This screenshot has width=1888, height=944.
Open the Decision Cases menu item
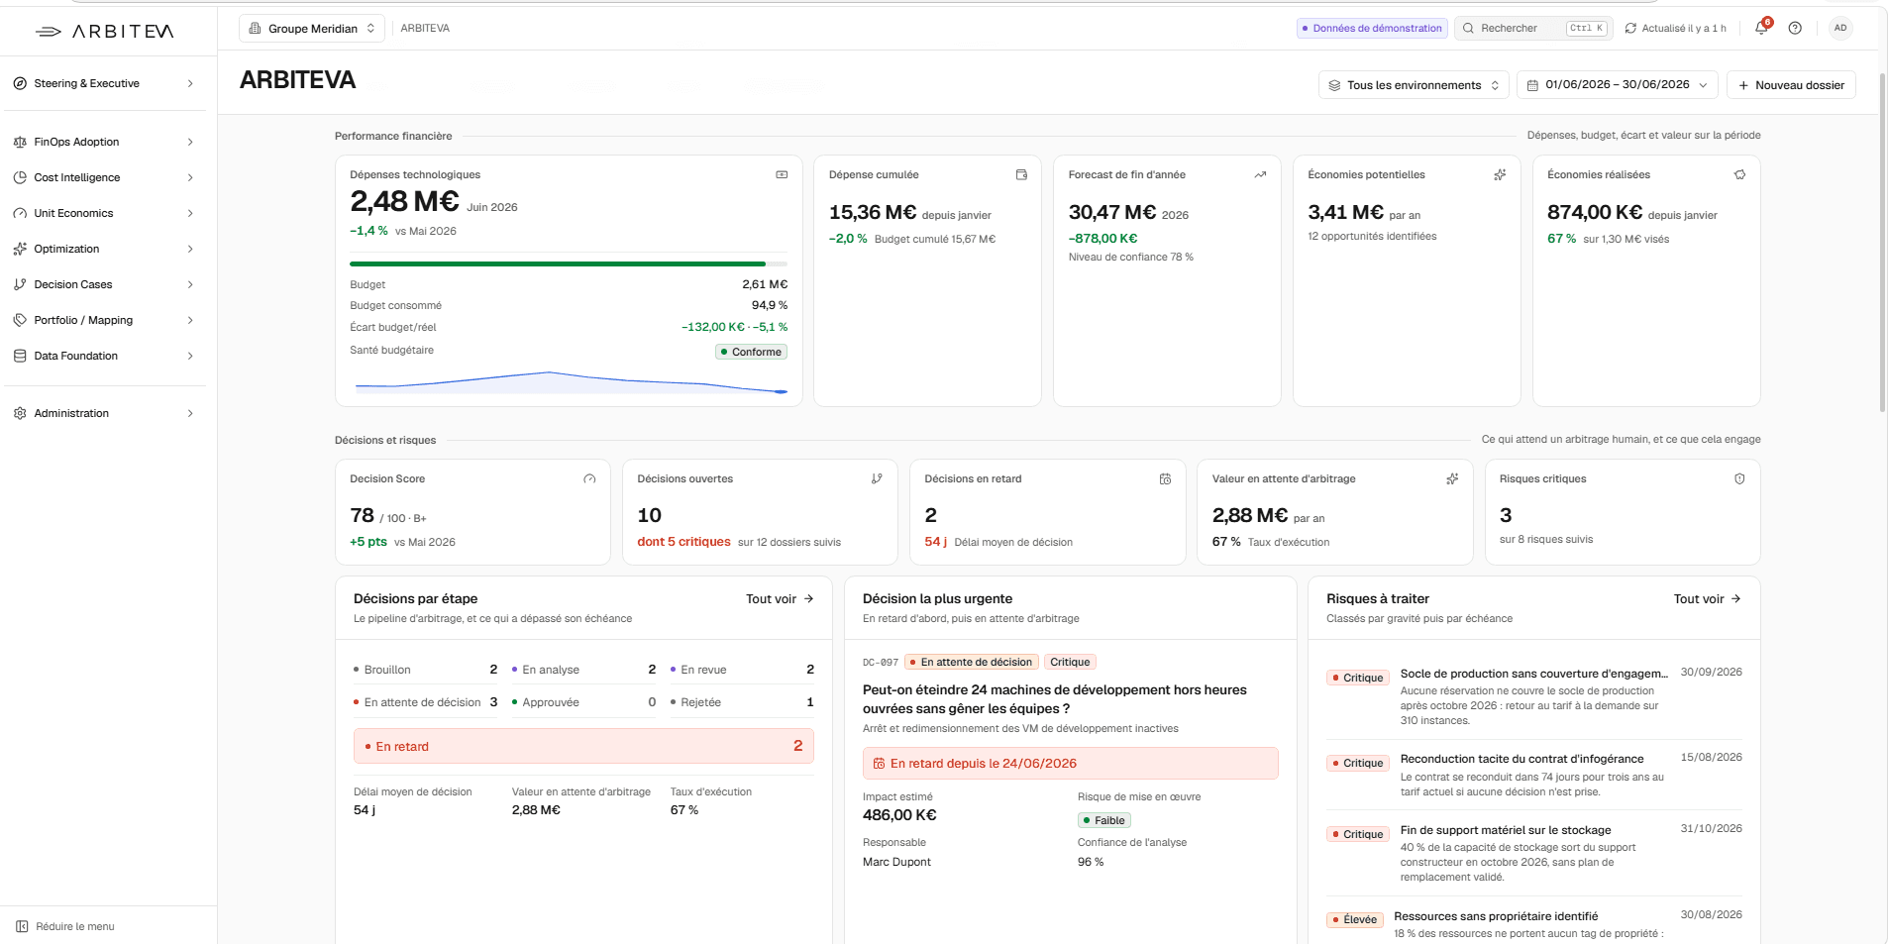(x=103, y=284)
